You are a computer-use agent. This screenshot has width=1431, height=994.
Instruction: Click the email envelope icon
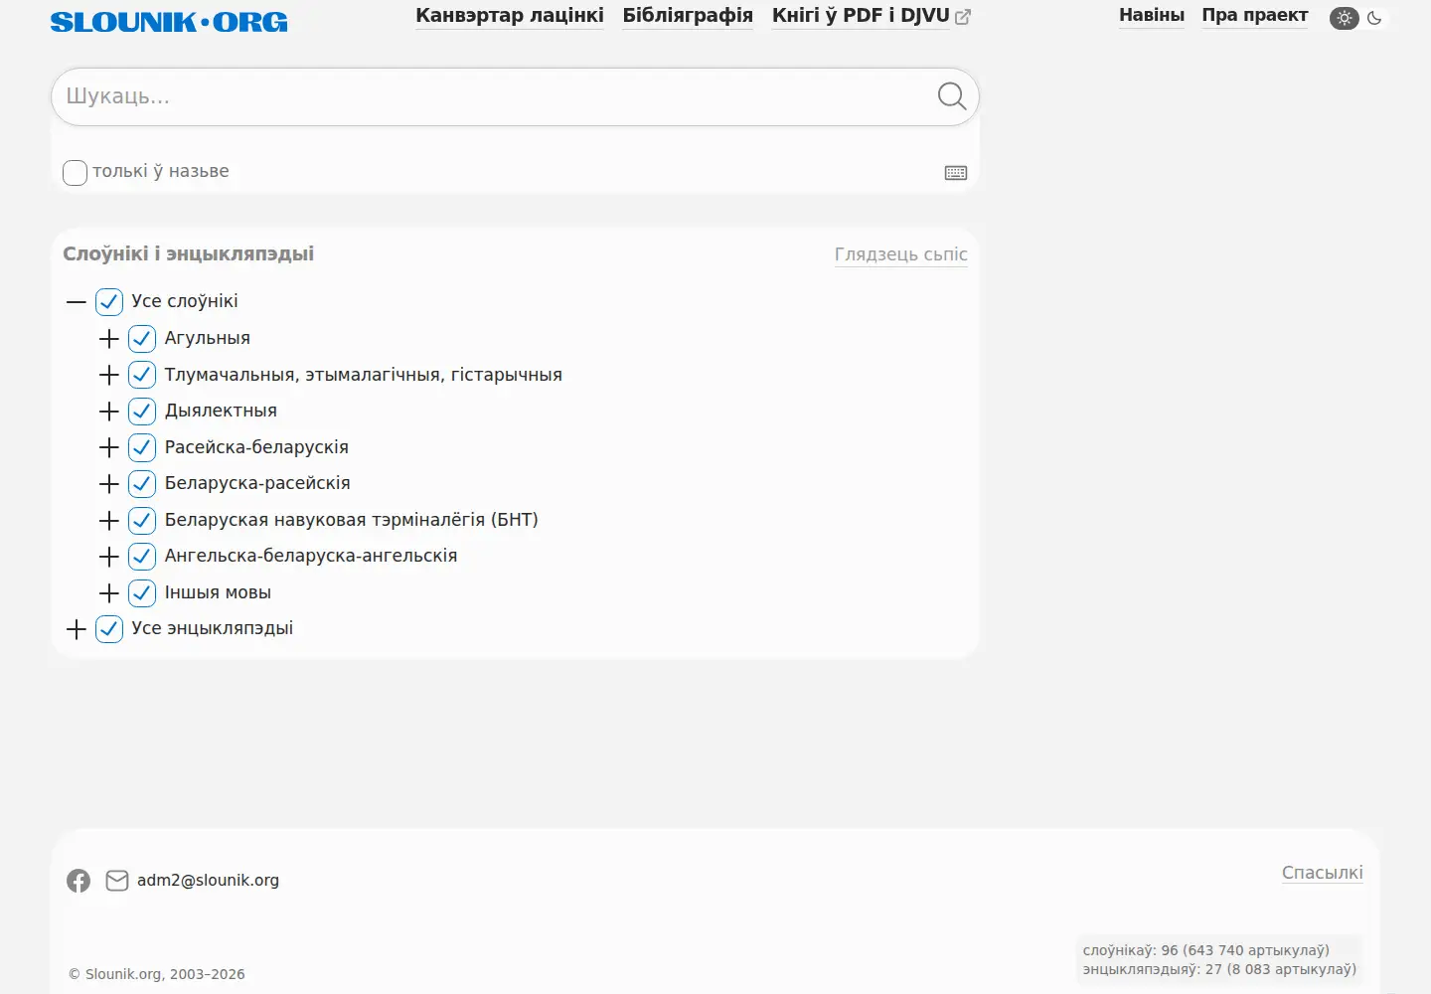tap(117, 881)
